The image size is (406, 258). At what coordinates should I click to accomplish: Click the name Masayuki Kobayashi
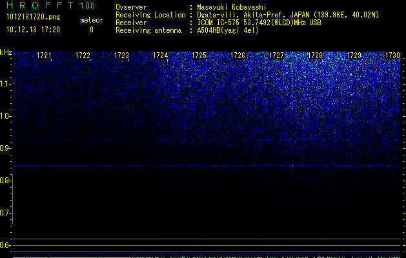point(232,7)
